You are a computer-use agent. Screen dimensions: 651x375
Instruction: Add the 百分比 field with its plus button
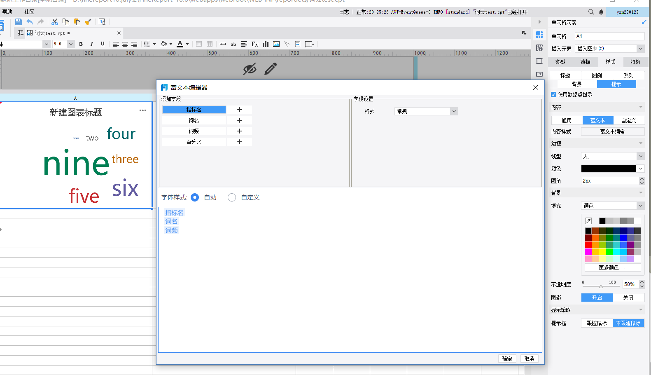pyautogui.click(x=240, y=142)
